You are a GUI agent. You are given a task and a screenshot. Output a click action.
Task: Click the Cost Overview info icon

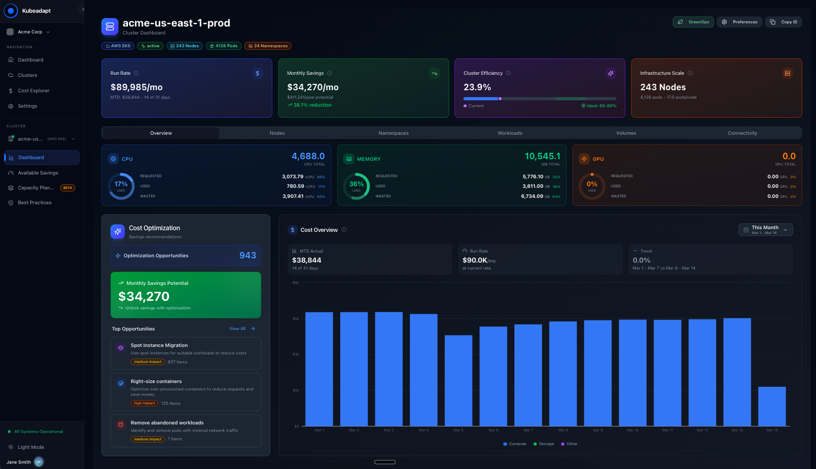tap(344, 230)
